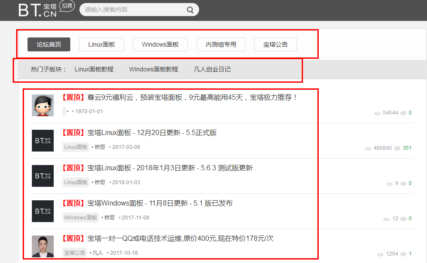Click the 351 reply count
The image size is (427, 263).
pos(407,148)
